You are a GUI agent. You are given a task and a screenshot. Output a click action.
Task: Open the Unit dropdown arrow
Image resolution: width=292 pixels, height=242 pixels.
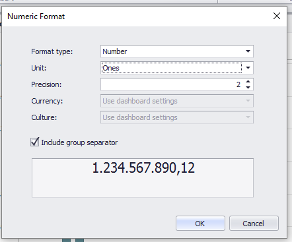(x=248, y=68)
